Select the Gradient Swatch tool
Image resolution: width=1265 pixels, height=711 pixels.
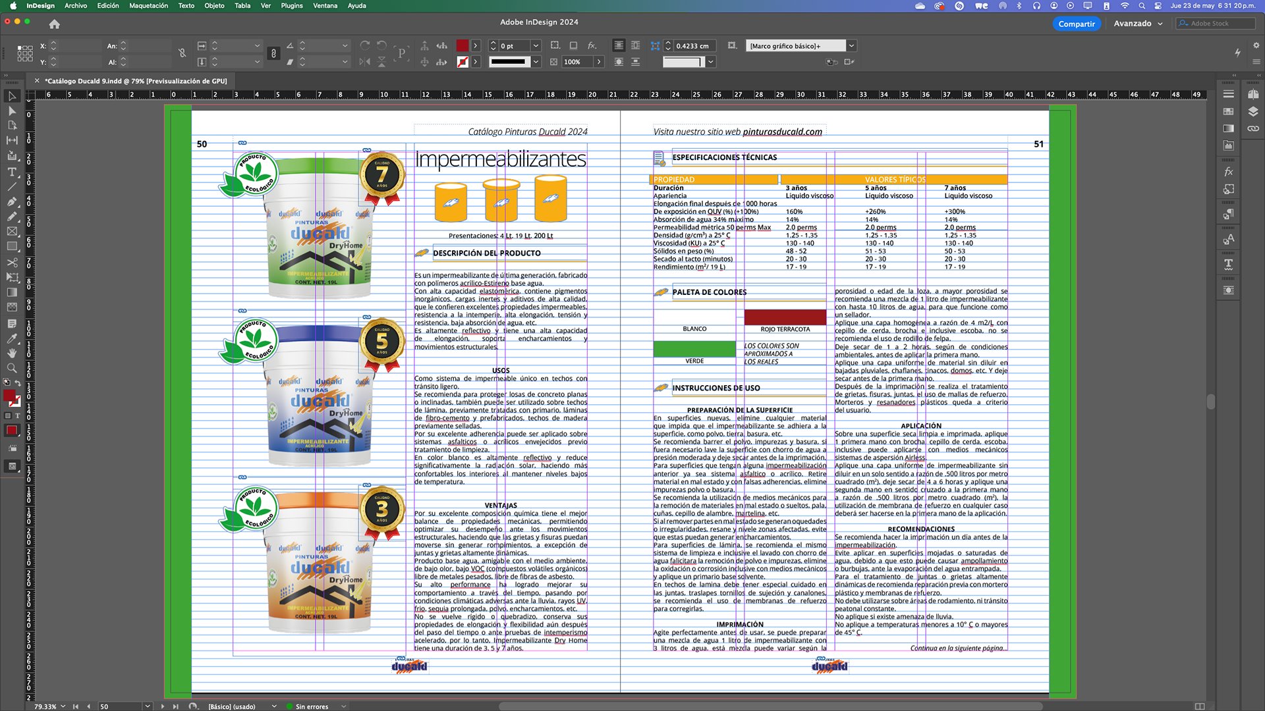click(12, 292)
